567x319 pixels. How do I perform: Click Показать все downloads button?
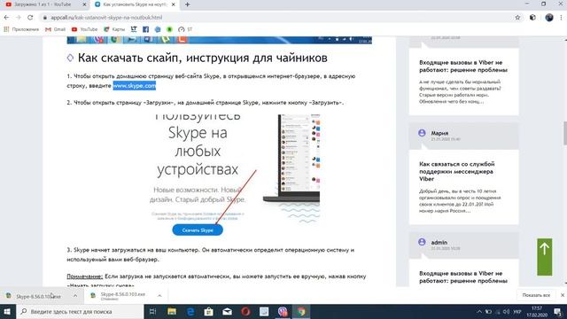[x=536, y=295]
